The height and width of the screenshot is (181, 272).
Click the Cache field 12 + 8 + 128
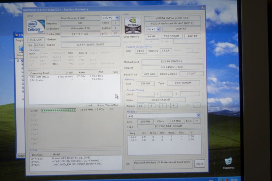80,34
